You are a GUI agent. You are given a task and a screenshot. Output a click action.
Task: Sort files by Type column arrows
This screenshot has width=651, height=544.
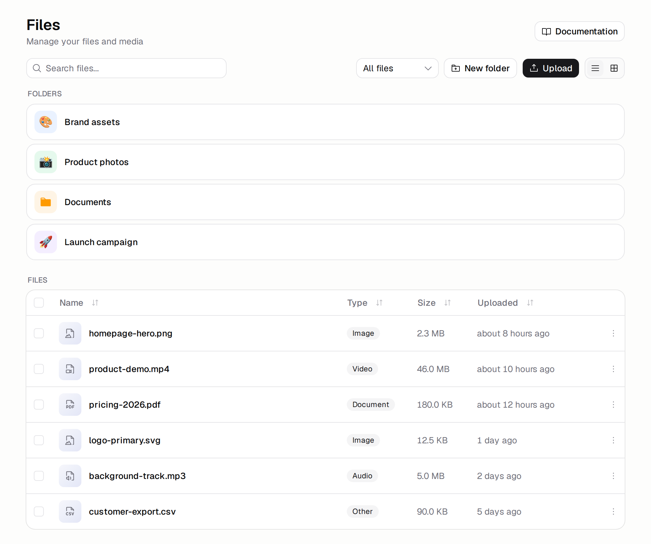click(379, 303)
